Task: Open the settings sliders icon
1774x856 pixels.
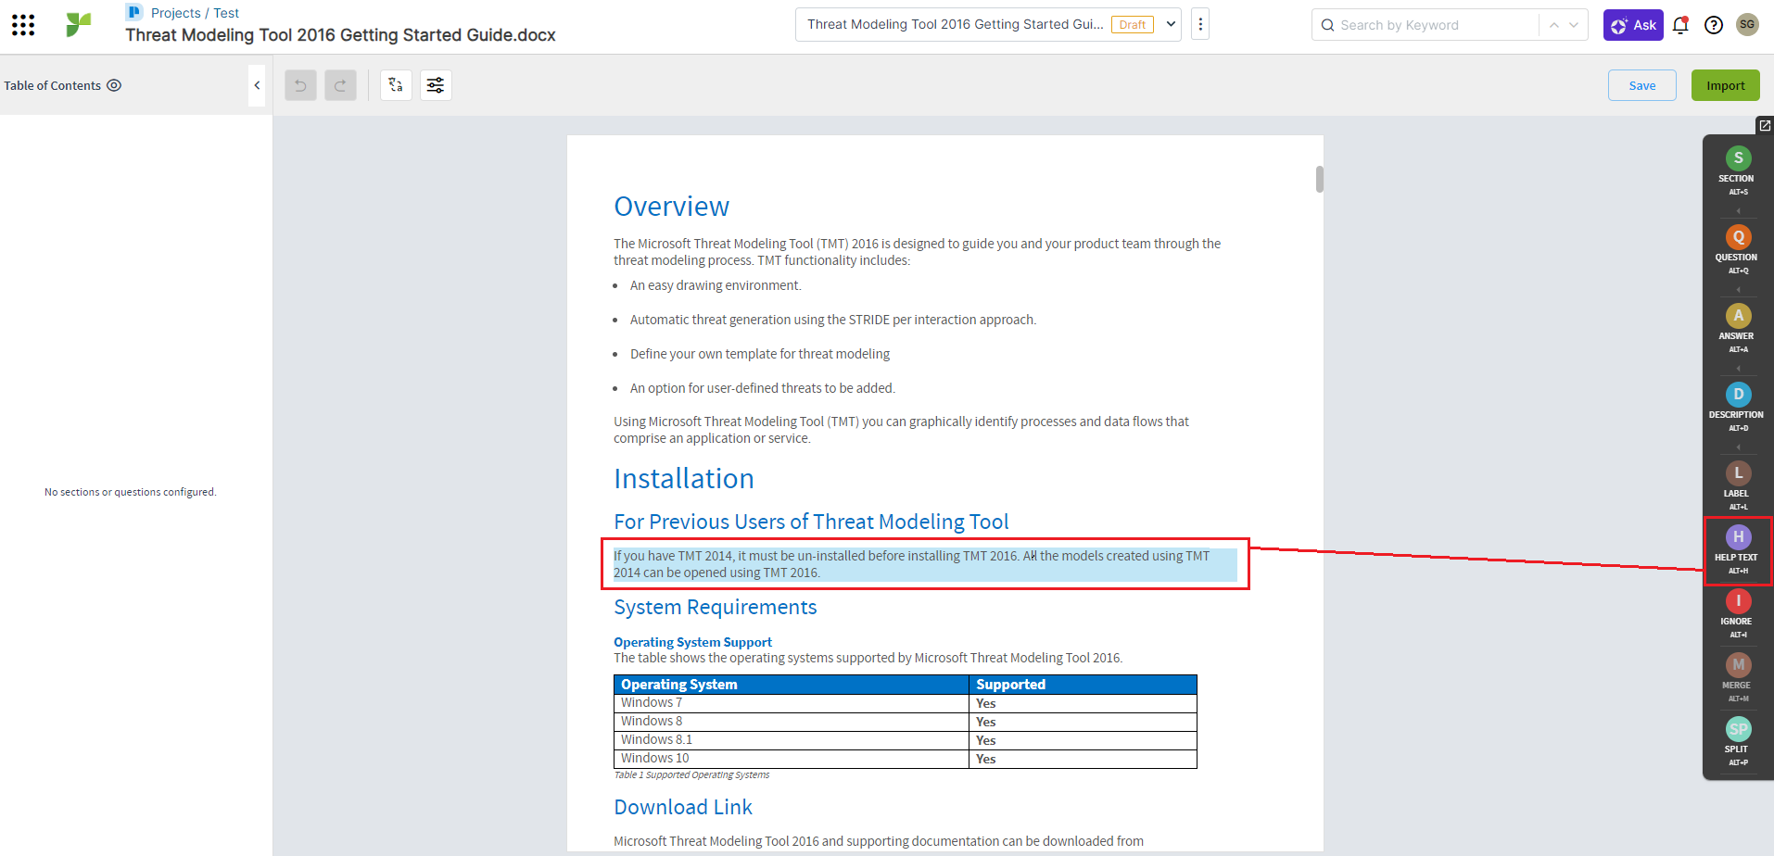Action: click(x=436, y=85)
